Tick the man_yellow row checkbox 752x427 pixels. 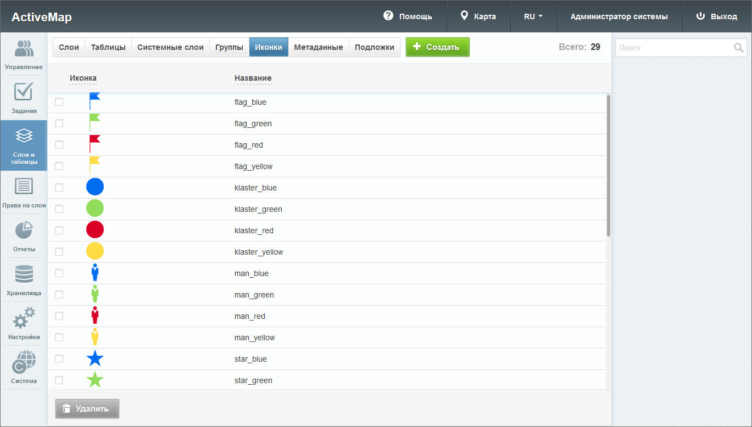point(59,338)
